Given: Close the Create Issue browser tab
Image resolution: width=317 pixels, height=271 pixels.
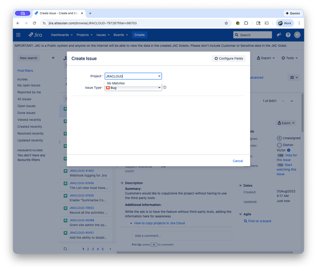Looking at the screenshot, I should 82,13.
